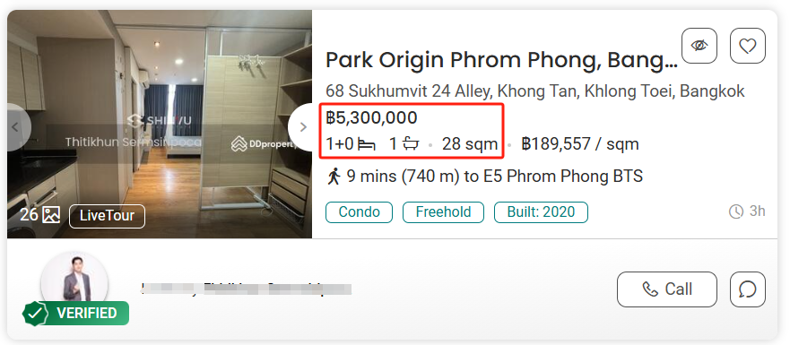The height and width of the screenshot is (345, 790).
Task: Click the walking person icon
Action: click(x=334, y=177)
